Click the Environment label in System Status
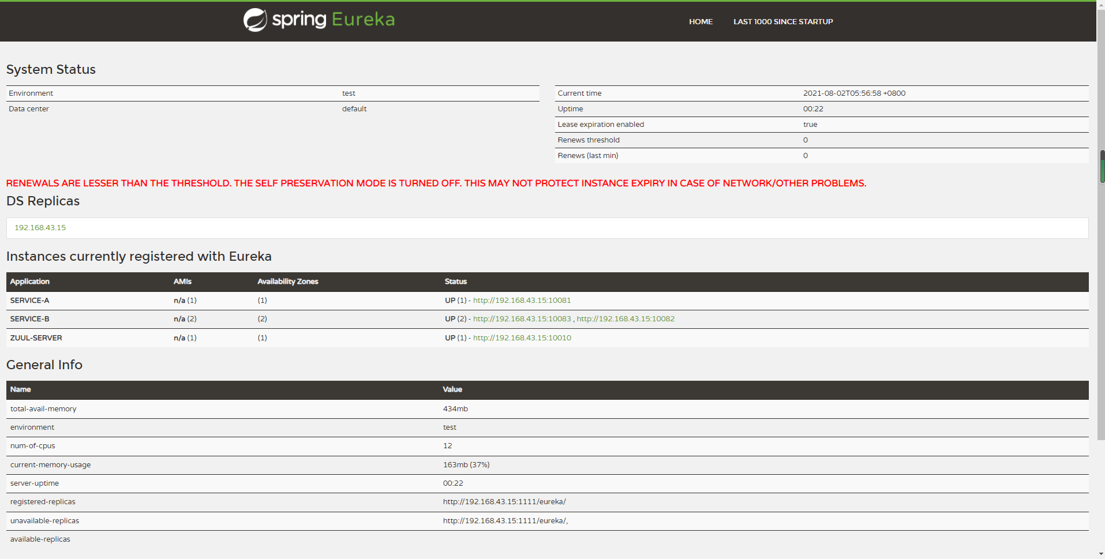 (x=31, y=93)
